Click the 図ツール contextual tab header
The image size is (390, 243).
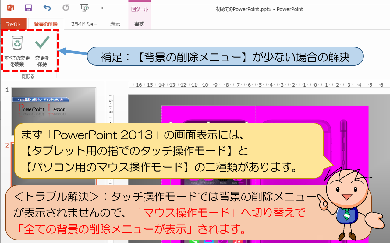click(x=140, y=9)
